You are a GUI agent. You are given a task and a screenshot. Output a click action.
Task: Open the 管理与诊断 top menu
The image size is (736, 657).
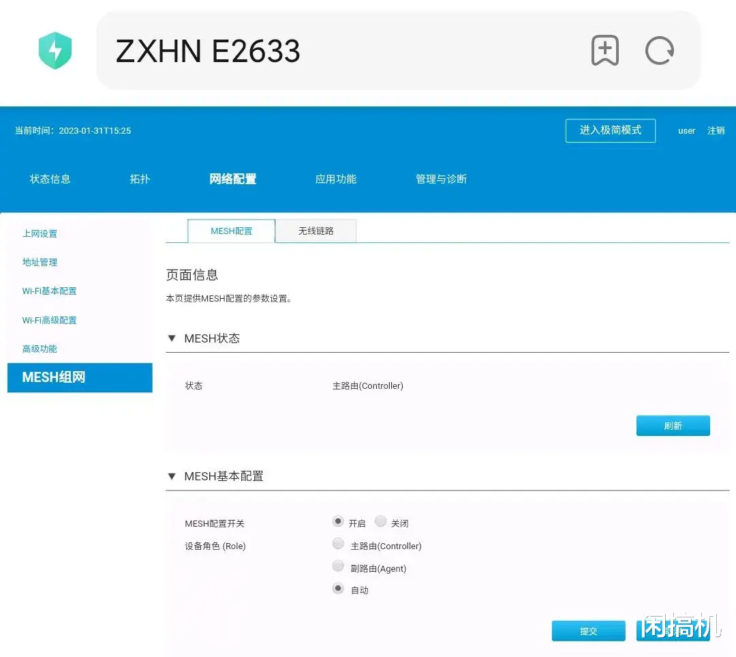click(441, 179)
